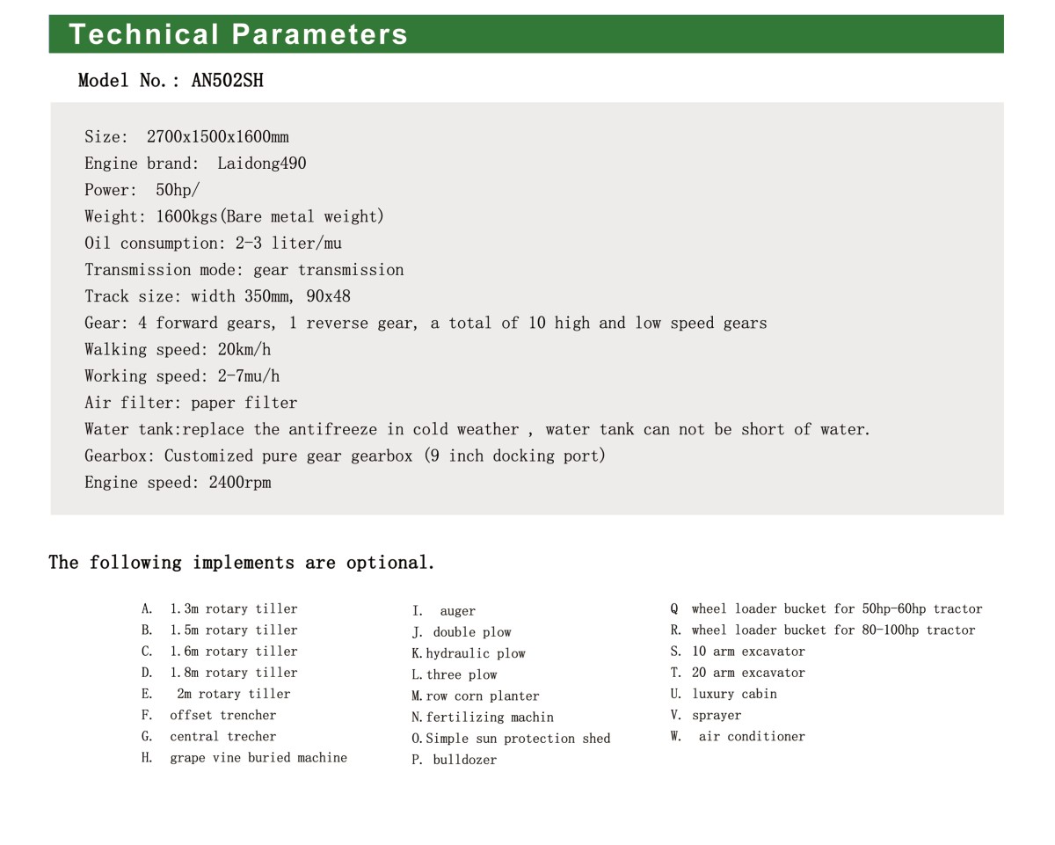Click the Weight 1600kgs specification line

(x=234, y=216)
